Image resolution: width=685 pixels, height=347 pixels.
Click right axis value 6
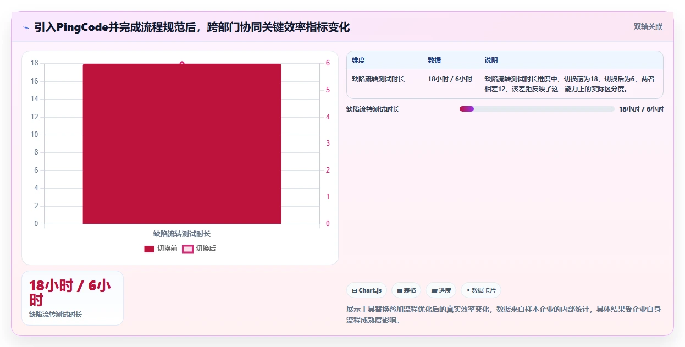[328, 63]
